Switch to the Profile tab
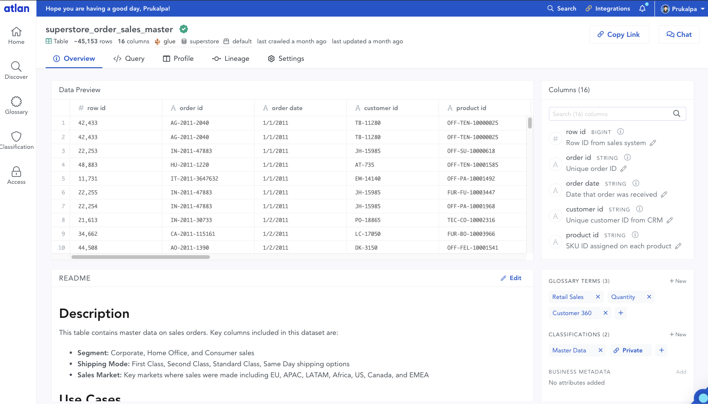Image resolution: width=708 pixels, height=404 pixels. click(x=178, y=59)
